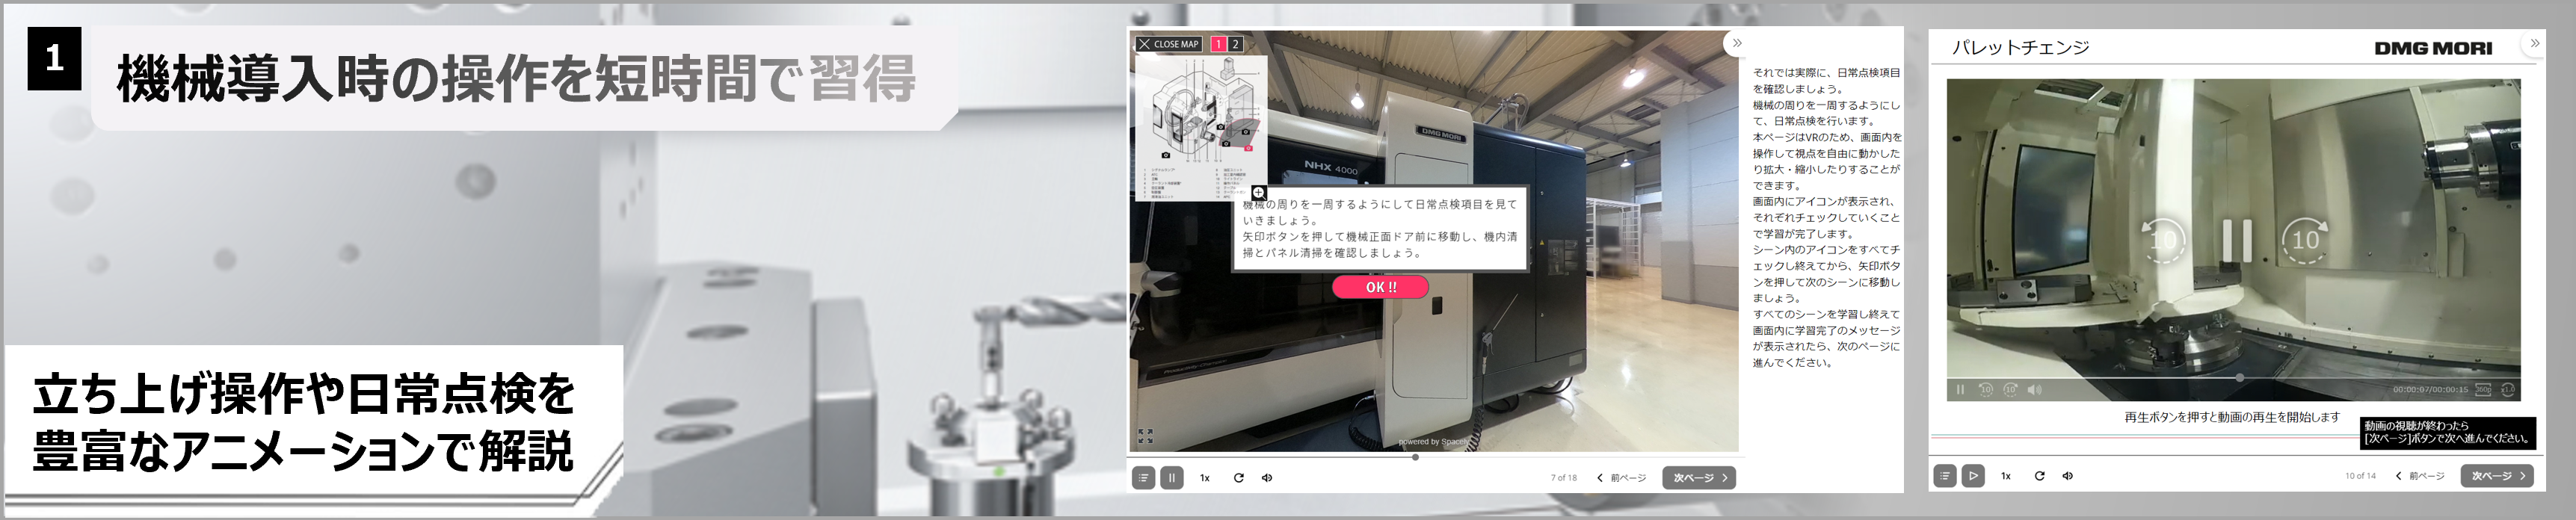The image size is (2576, 520).
Task: Close the machine map with CLOSE MAP
Action: coord(1168,44)
